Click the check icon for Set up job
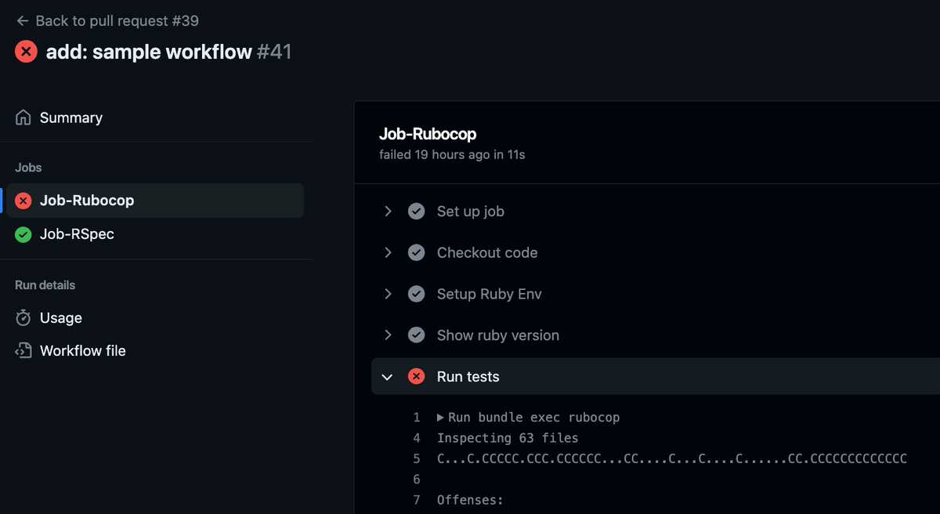 pos(417,212)
